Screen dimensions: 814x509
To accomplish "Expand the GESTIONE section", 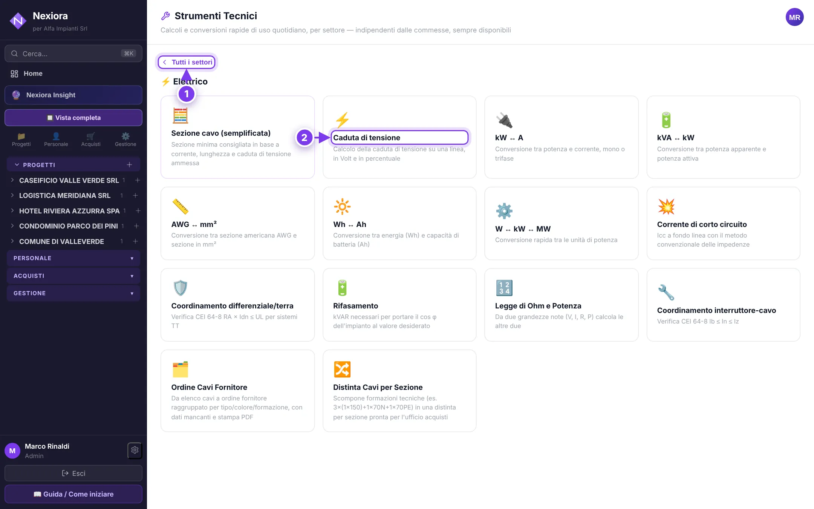I will point(73,293).
